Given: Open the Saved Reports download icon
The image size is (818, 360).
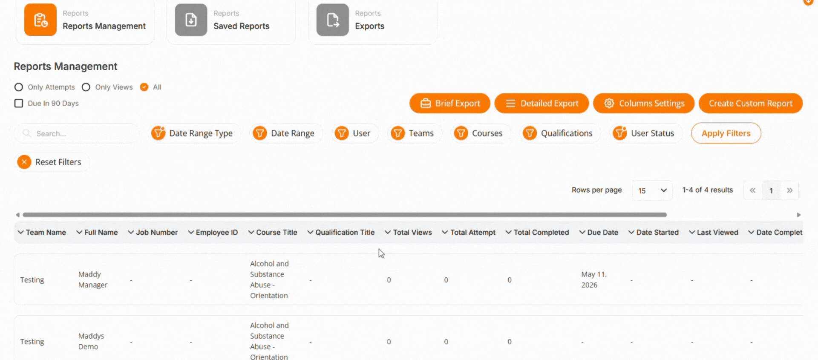Looking at the screenshot, I should [x=191, y=20].
